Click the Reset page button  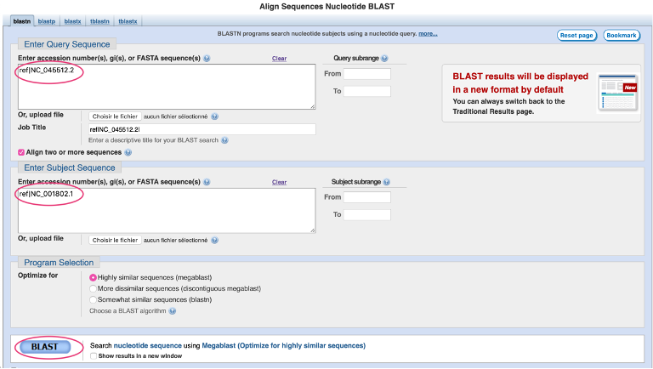click(x=576, y=36)
